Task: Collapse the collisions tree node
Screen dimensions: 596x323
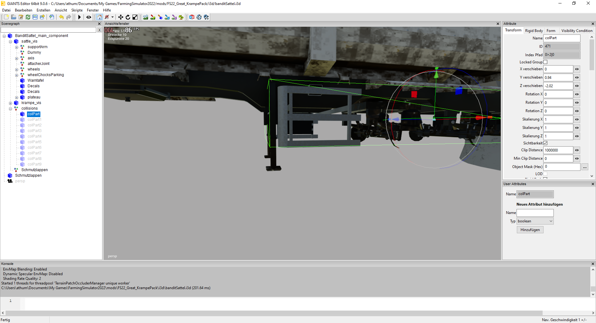Action: pyautogui.click(x=11, y=109)
